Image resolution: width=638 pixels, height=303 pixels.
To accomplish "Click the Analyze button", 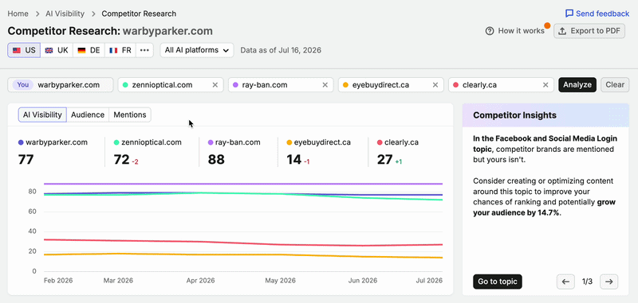I will click(x=577, y=85).
